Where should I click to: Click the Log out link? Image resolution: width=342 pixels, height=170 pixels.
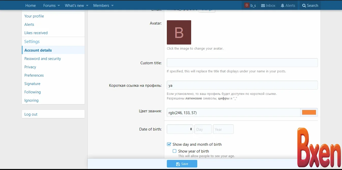click(x=31, y=114)
